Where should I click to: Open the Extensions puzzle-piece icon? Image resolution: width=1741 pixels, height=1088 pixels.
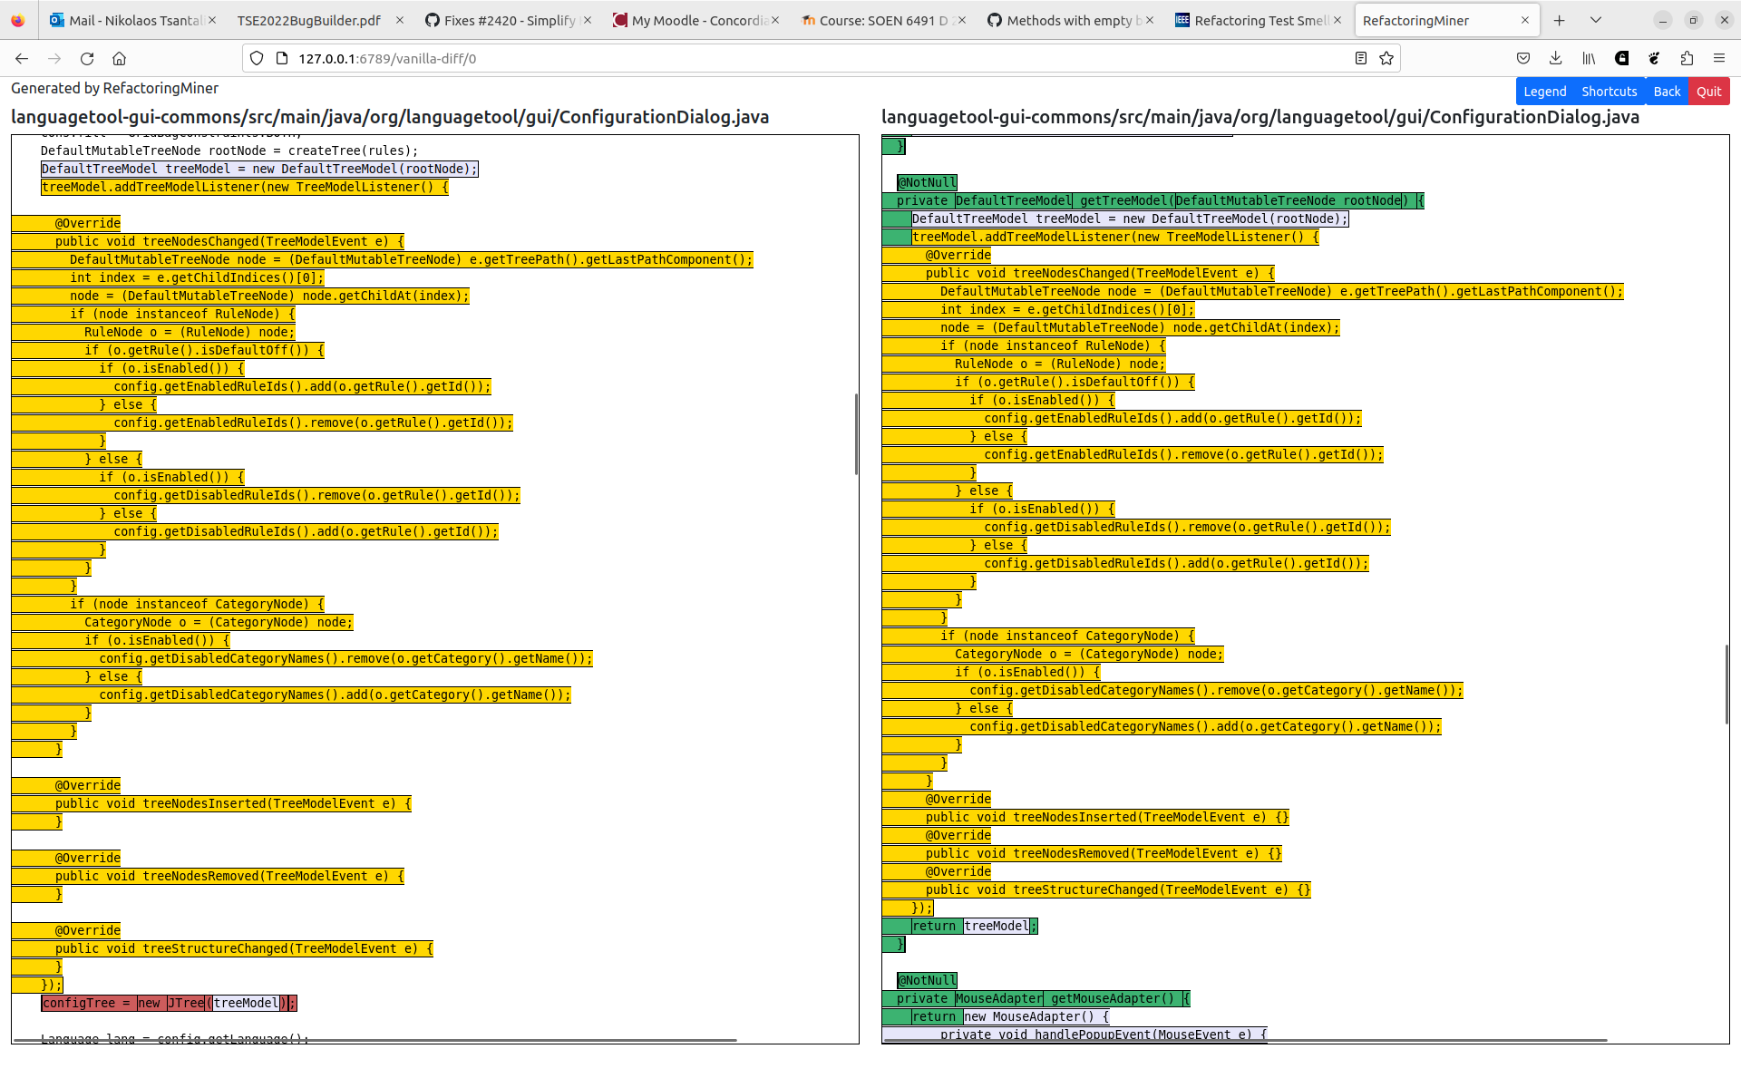[1687, 58]
